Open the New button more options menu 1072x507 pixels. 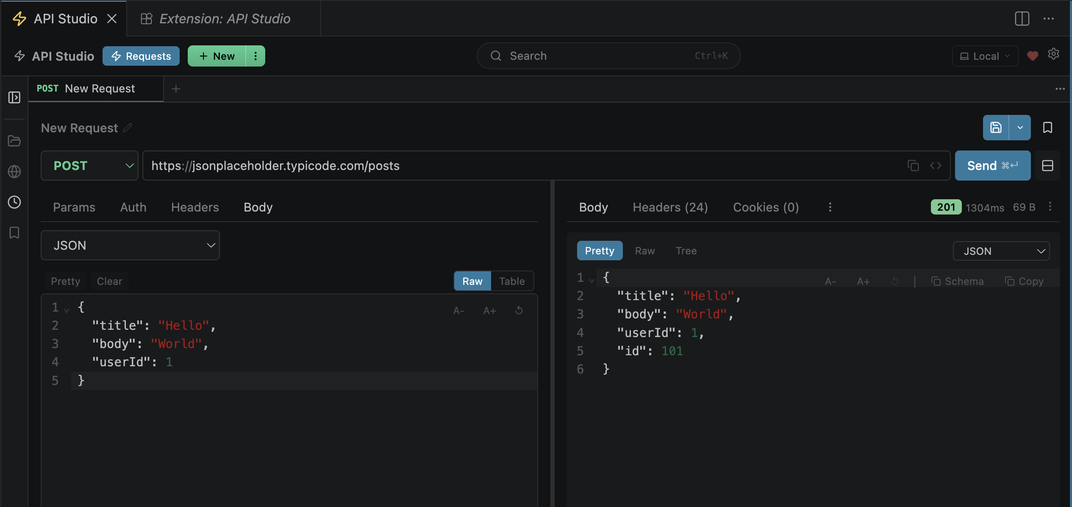click(x=256, y=56)
